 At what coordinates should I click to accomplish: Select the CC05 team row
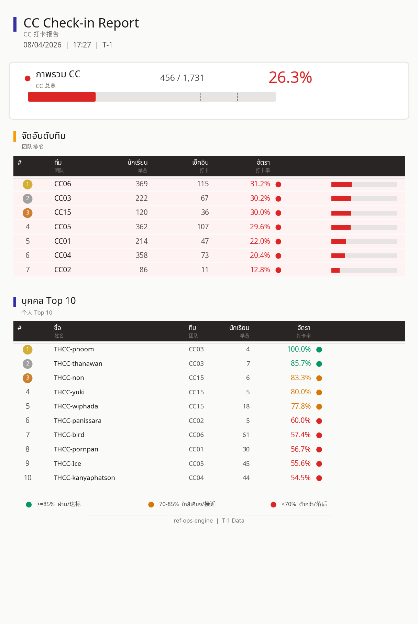(x=209, y=227)
